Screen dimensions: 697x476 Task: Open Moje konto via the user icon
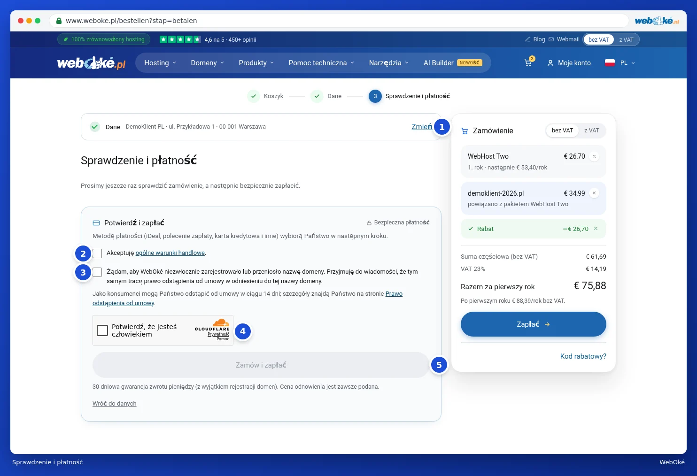click(550, 63)
